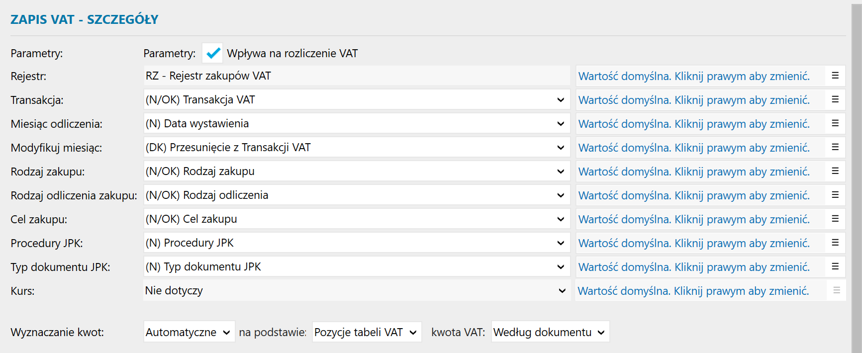Expand the Przesunięcie z Transakcji VAT dropdown
Image resolution: width=862 pixels, height=353 pixels.
coord(357,147)
